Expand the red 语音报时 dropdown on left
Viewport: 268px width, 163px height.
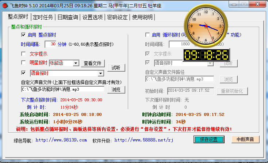click(x=101, y=73)
